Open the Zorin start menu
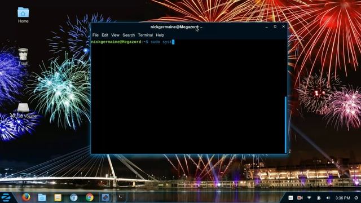The width and height of the screenshot is (361, 203). tap(6, 197)
